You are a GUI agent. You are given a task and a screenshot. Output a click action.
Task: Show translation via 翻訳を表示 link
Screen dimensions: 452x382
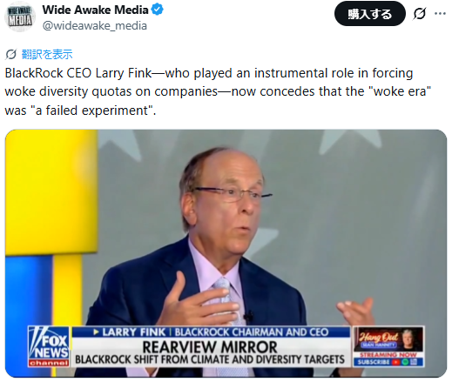click(x=47, y=54)
